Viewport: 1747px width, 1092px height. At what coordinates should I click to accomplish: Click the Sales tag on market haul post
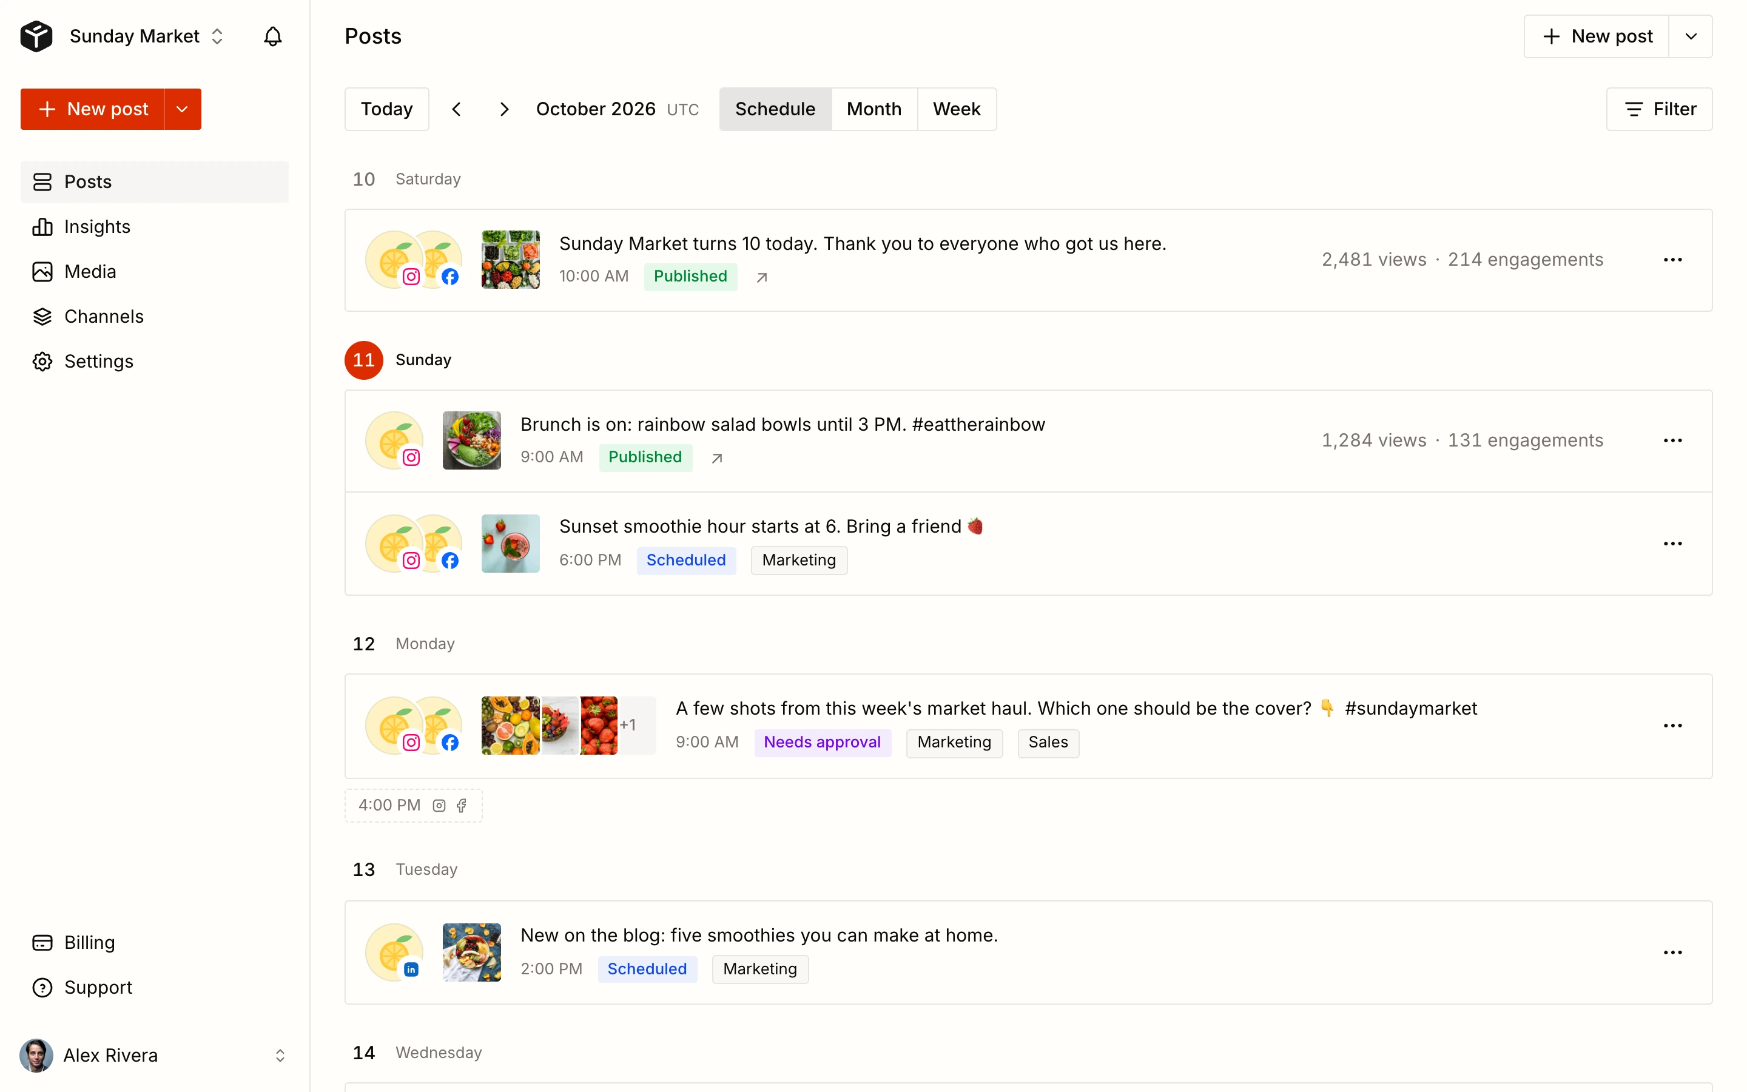click(1048, 743)
